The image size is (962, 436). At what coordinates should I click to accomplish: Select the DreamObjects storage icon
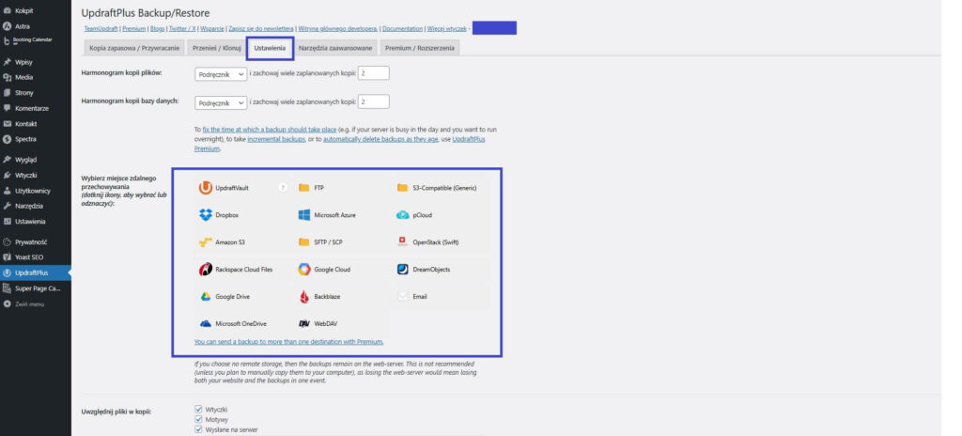pyautogui.click(x=402, y=269)
